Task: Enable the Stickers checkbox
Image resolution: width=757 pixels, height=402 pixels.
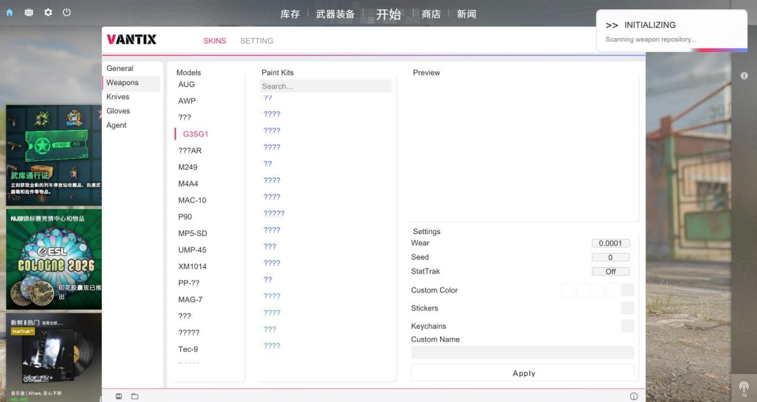Action: pos(628,308)
